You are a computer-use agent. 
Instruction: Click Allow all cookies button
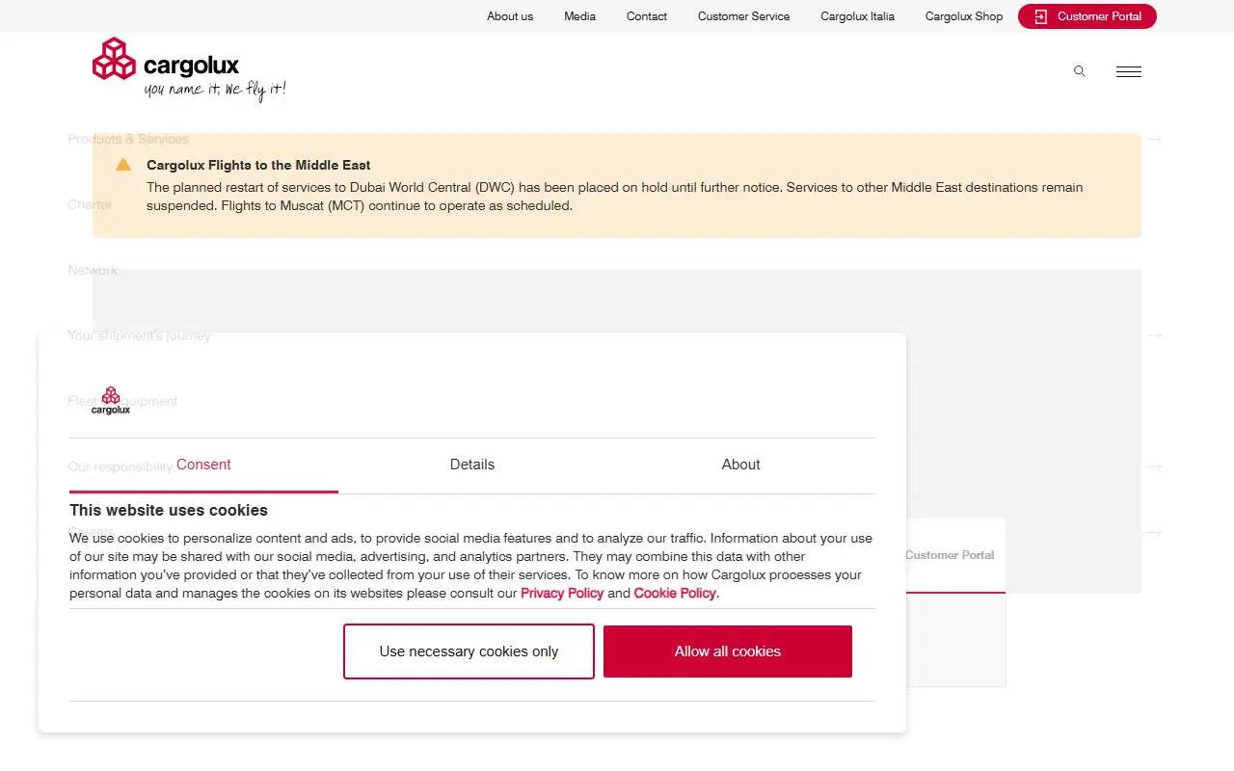728,651
